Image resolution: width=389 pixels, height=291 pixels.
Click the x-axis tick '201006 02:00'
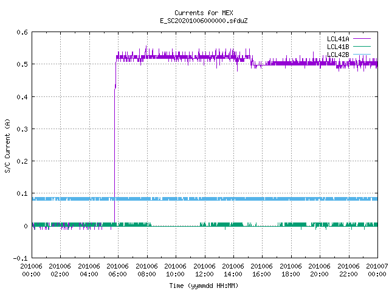(60, 270)
